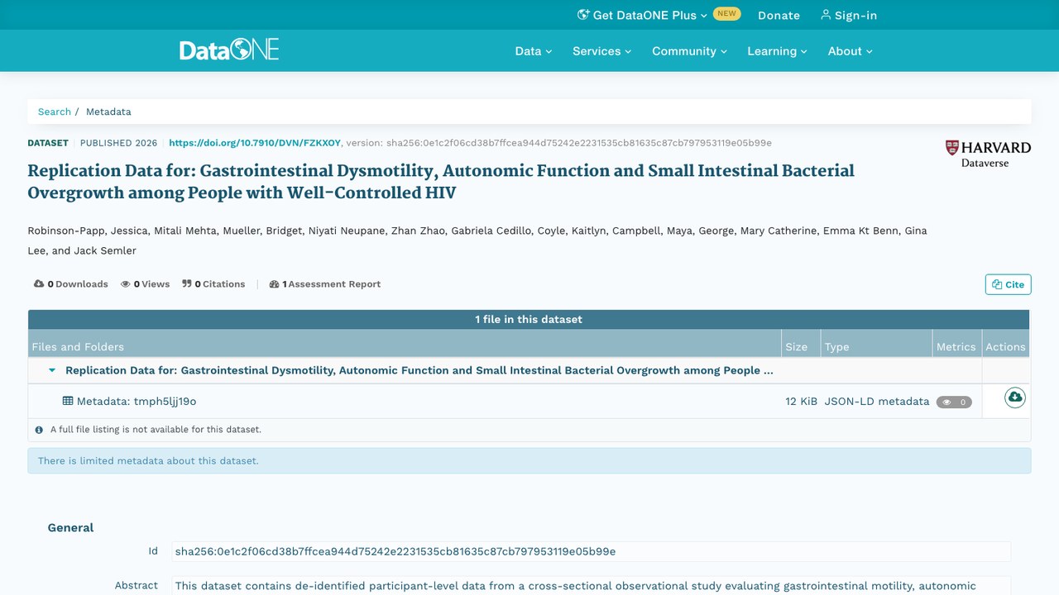The height and width of the screenshot is (595, 1059).
Task: Click the Metadata breadcrumb item
Action: (108, 112)
